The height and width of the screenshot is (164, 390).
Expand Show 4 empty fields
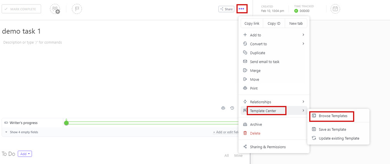[x=22, y=132]
